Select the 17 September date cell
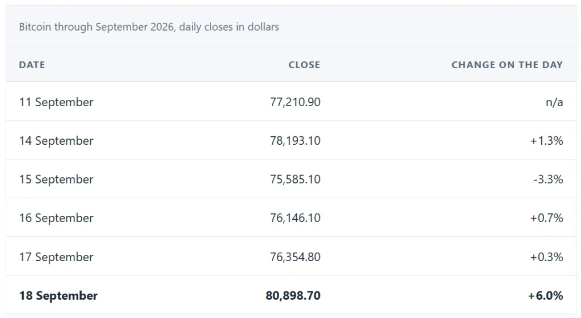The height and width of the screenshot is (318, 581). [56, 257]
